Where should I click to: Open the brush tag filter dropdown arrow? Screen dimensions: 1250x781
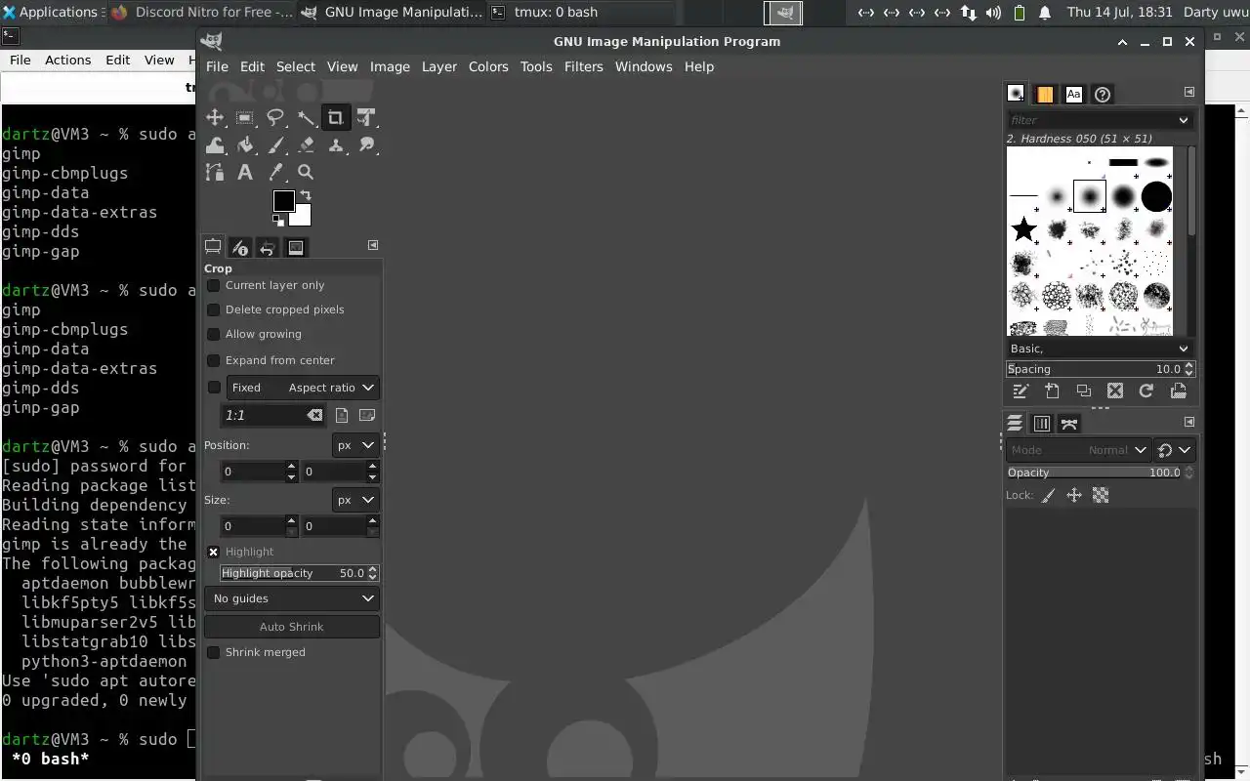coord(1184,120)
